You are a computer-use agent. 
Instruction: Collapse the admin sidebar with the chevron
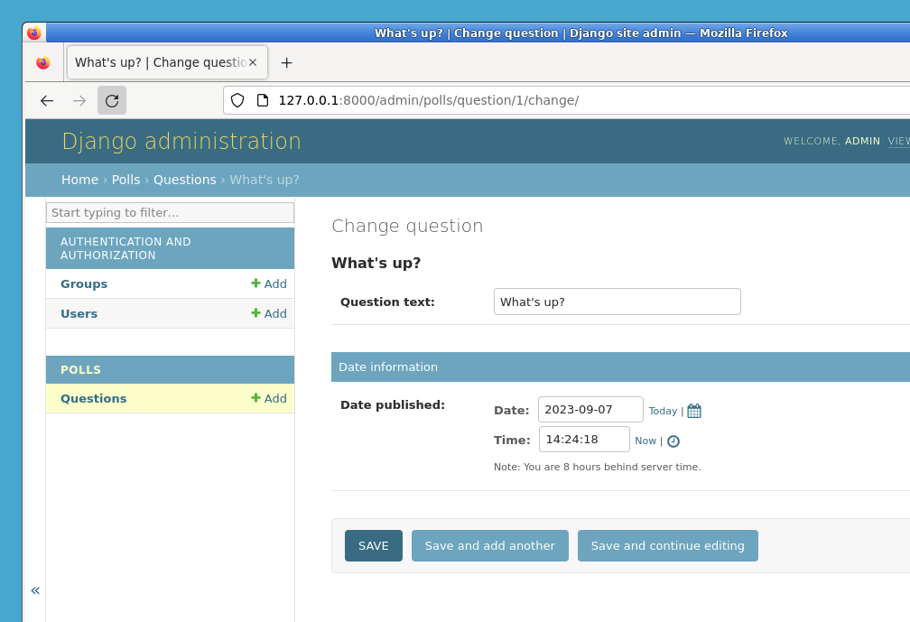pos(35,590)
